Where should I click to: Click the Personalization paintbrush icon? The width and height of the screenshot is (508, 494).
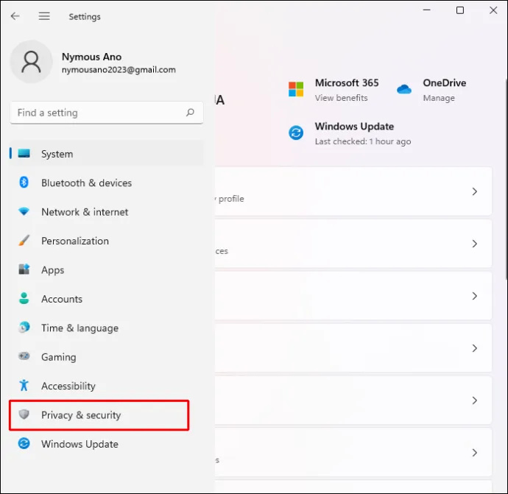24,240
